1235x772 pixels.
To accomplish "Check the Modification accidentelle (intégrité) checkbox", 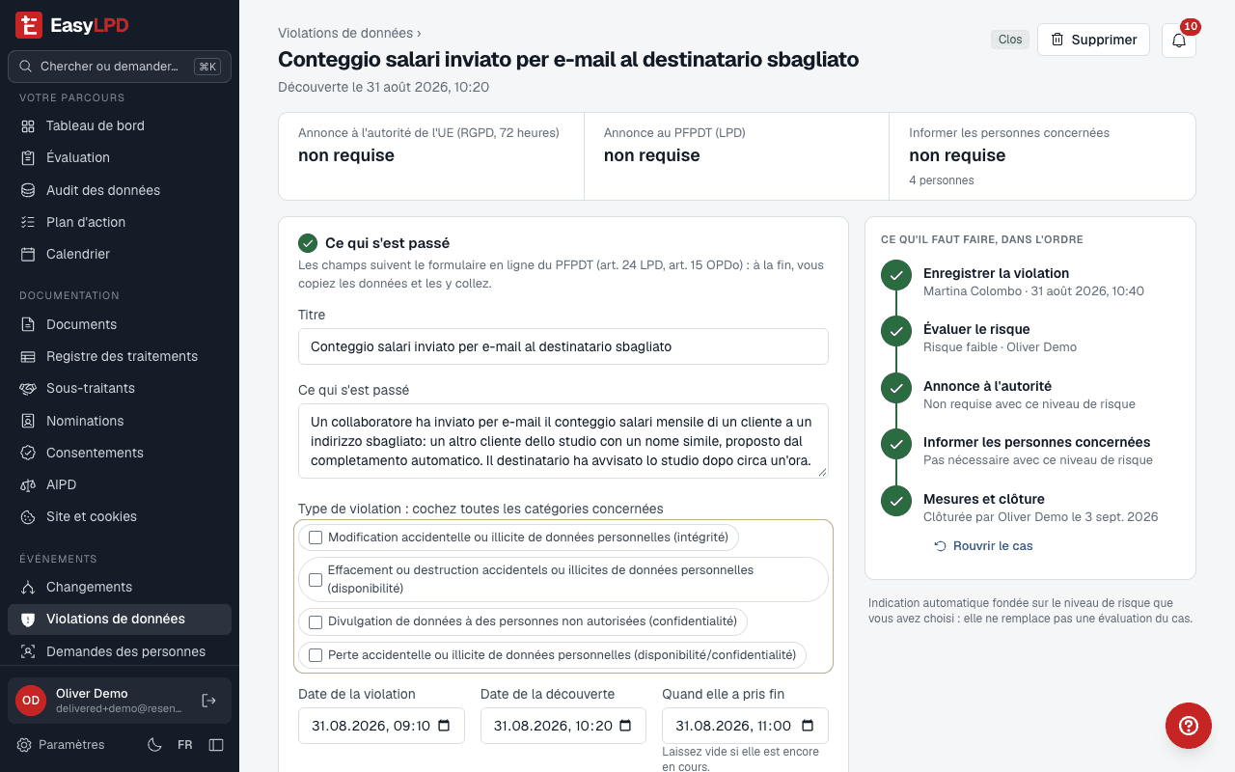I will click(316, 538).
